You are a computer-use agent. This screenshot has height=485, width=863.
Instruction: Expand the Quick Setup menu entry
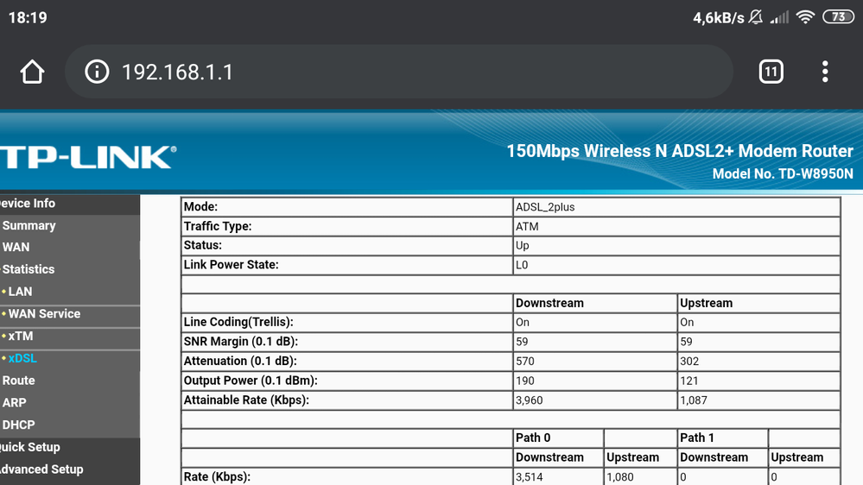(30, 447)
